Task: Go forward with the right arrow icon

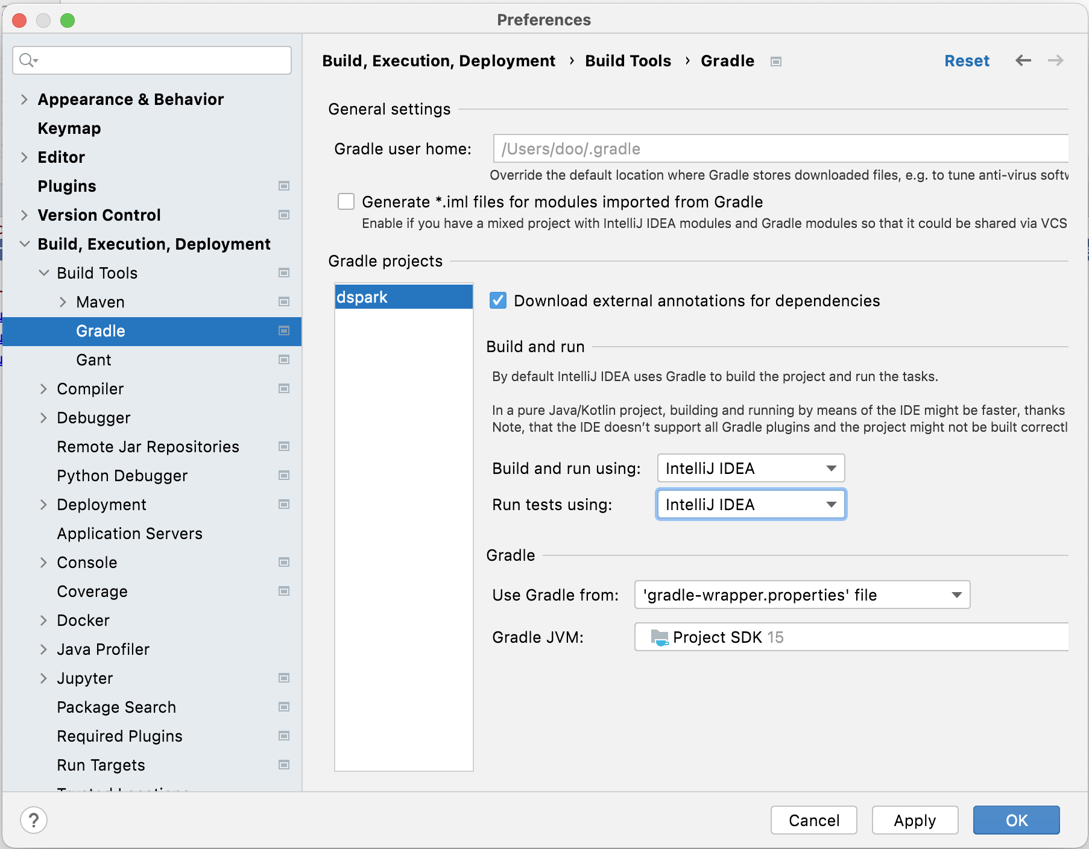Action: (x=1056, y=60)
